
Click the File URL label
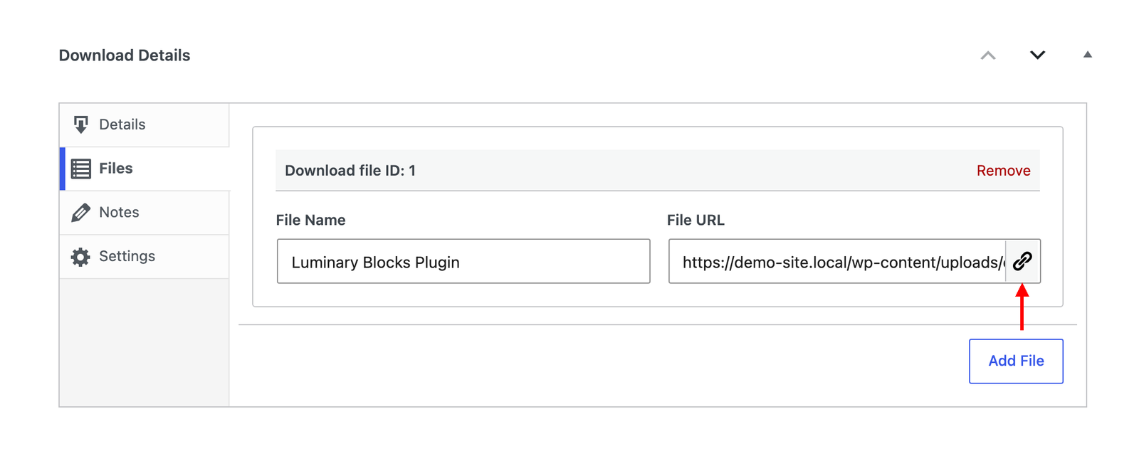tap(696, 221)
